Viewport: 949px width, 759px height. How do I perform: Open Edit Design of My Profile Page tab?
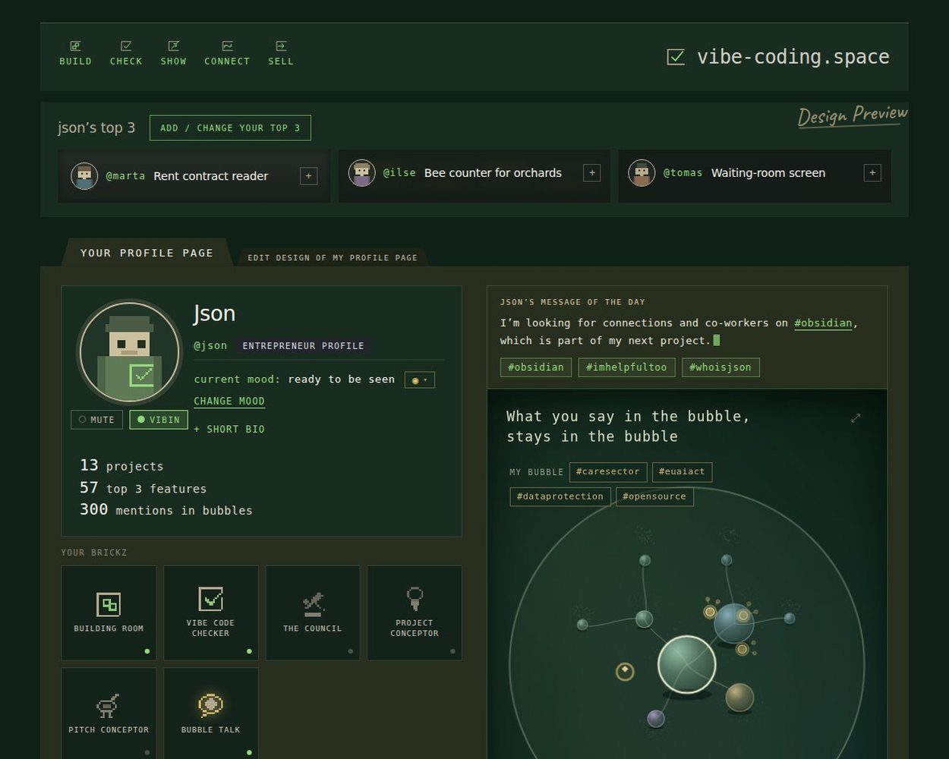tap(333, 257)
